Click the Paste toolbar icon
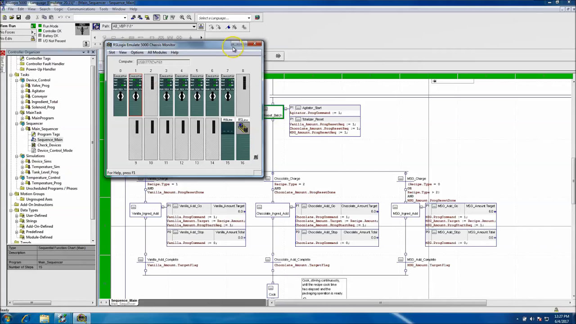576x324 pixels. (51, 18)
